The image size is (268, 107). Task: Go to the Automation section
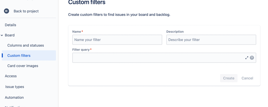click(14, 97)
